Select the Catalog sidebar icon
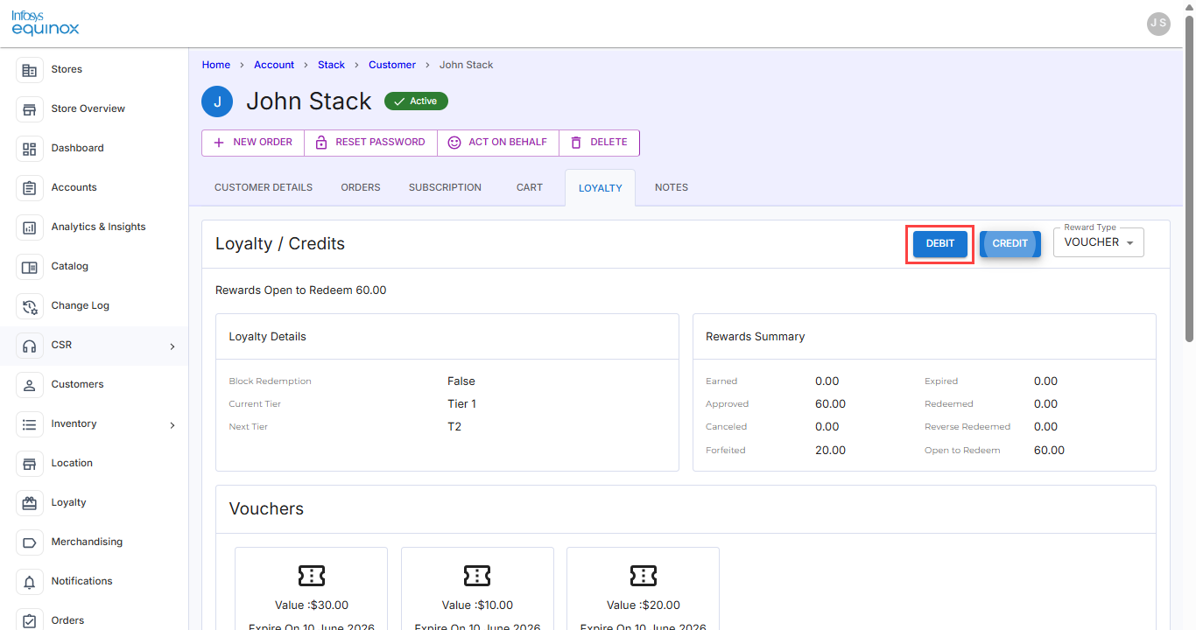This screenshot has width=1196, height=630. click(30, 267)
